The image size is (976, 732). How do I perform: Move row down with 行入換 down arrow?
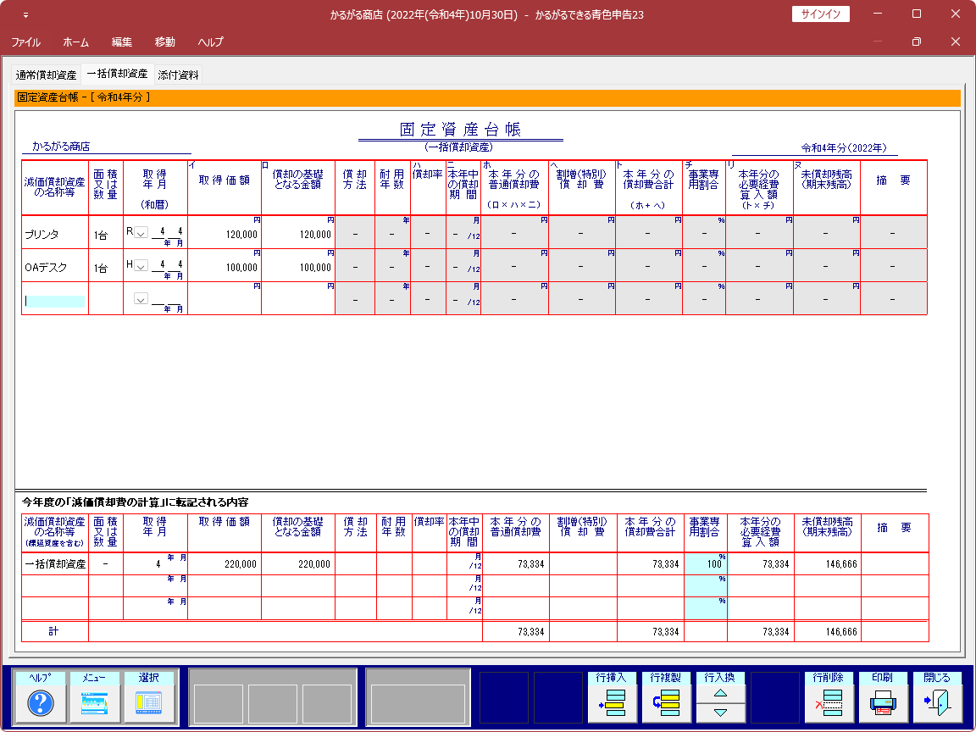[x=720, y=713]
